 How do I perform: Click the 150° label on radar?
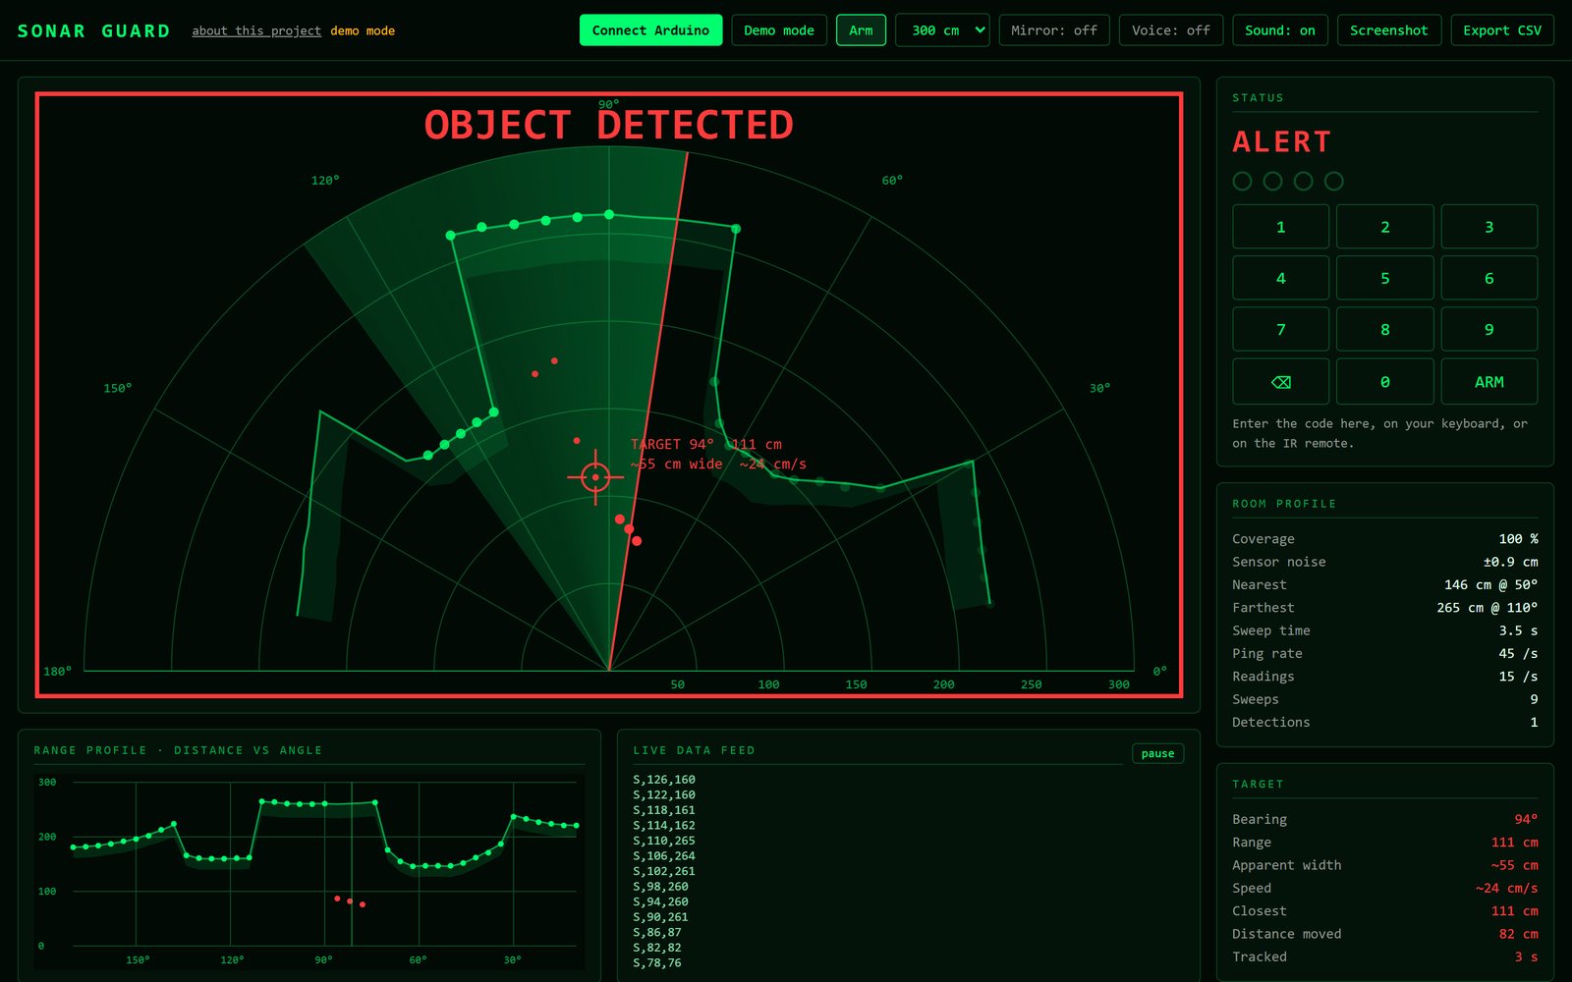[118, 389]
